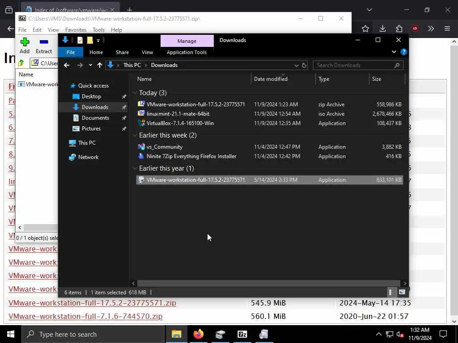This screenshot has height=343, width=458.
Task: Click Explorer back navigation arrow
Action: (67, 65)
